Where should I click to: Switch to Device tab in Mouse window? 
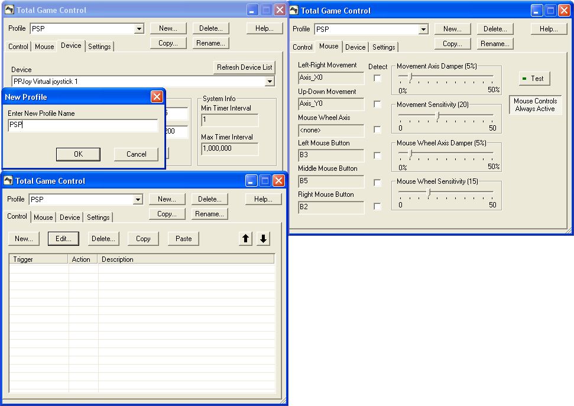pyautogui.click(x=355, y=47)
